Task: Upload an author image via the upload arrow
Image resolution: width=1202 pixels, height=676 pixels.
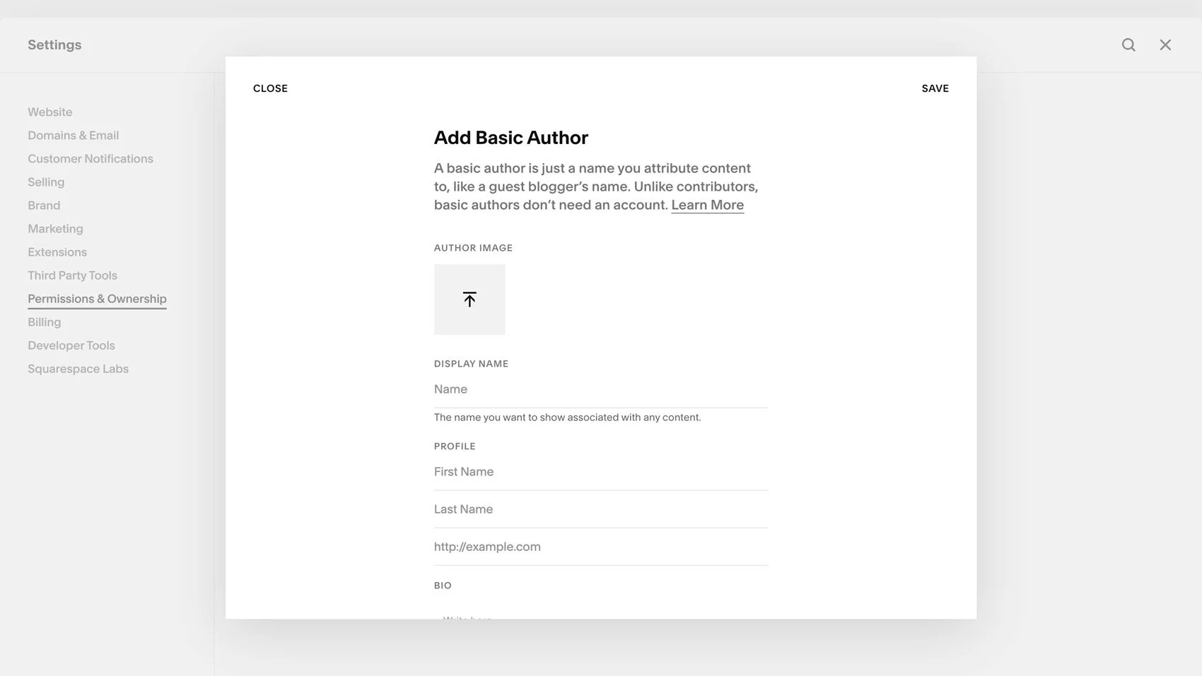Action: (x=469, y=300)
